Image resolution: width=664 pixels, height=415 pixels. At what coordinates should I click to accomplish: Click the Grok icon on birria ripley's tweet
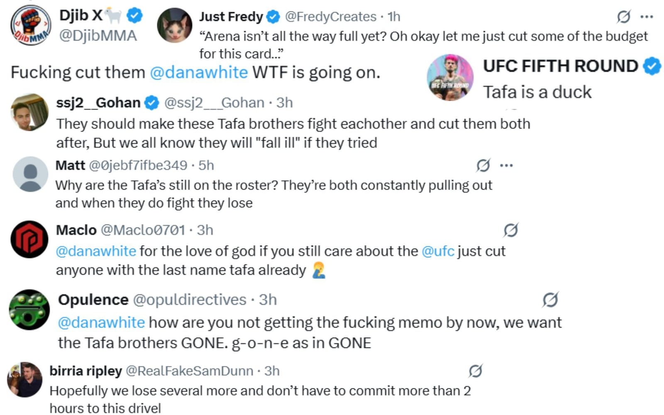point(476,371)
